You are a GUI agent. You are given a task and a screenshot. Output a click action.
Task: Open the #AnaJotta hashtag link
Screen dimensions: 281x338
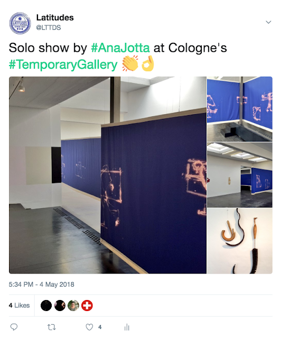point(120,48)
